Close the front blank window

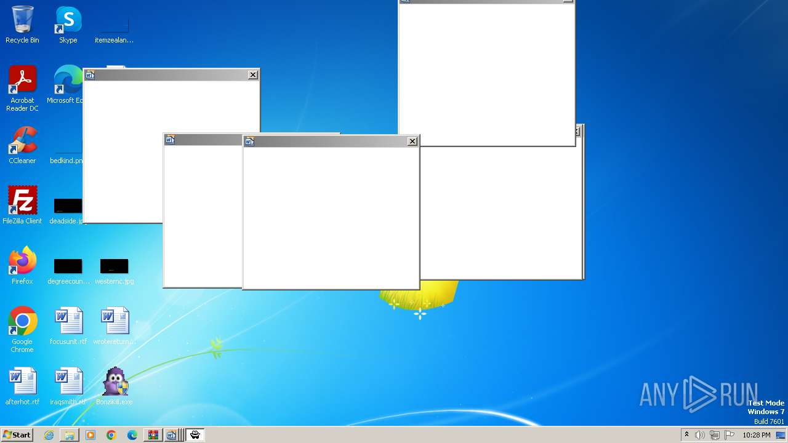click(x=412, y=142)
